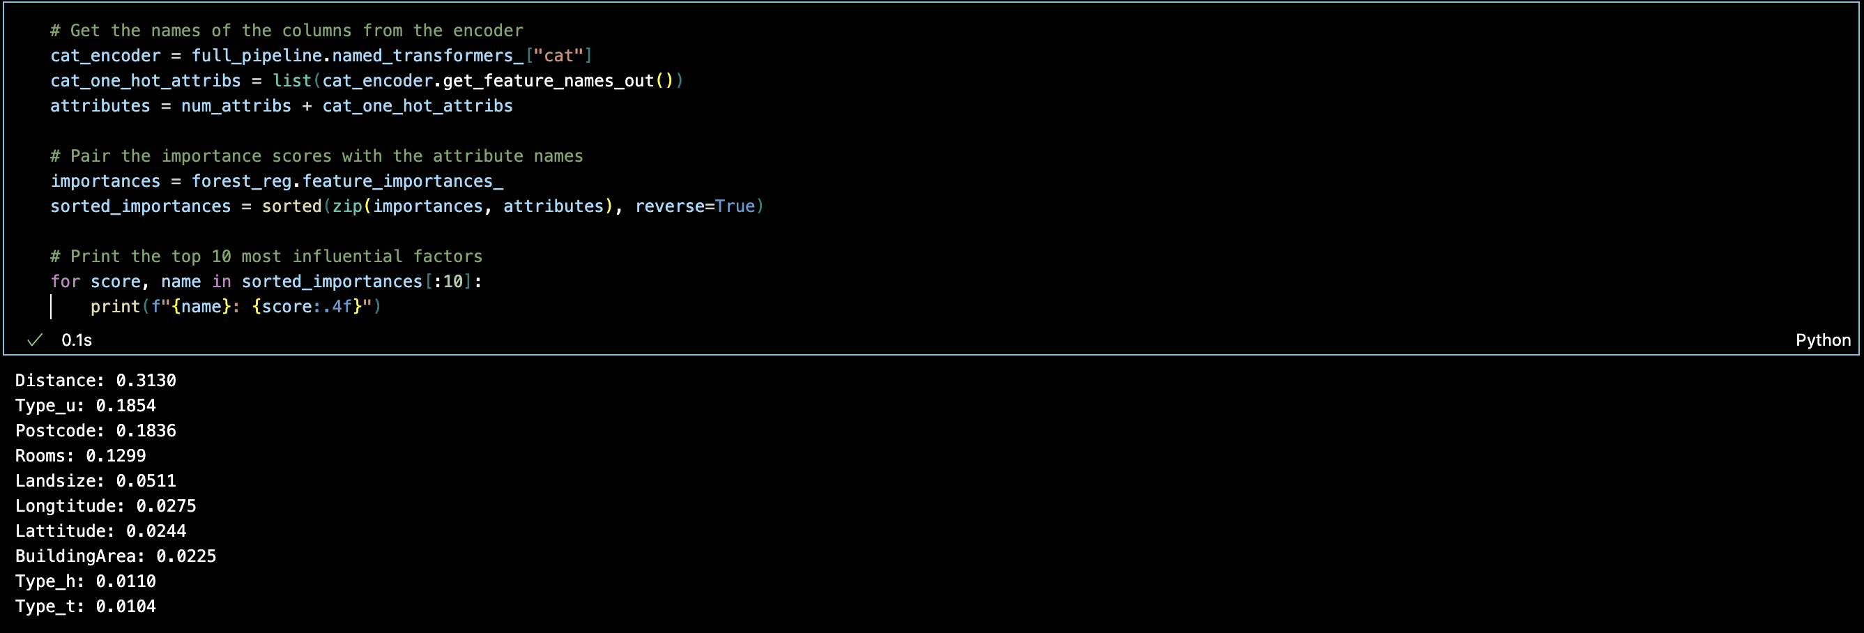This screenshot has height=633, width=1864.
Task: Place cursor on the for loop line
Action: pyautogui.click(x=266, y=282)
